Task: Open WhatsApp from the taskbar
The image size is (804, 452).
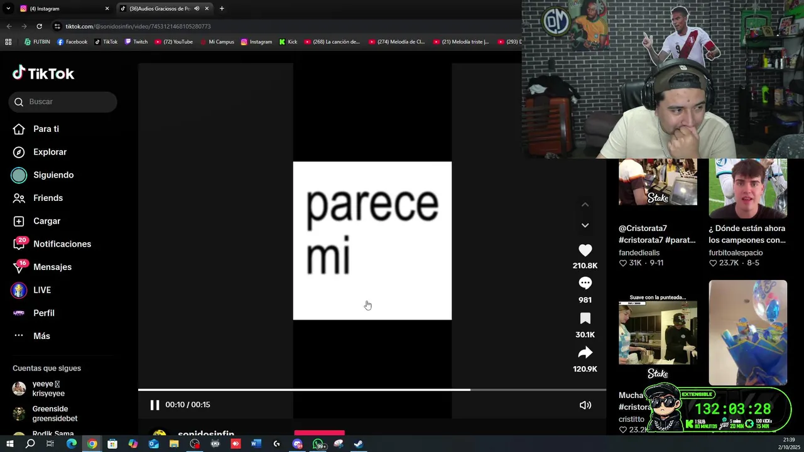Action: coord(318,444)
